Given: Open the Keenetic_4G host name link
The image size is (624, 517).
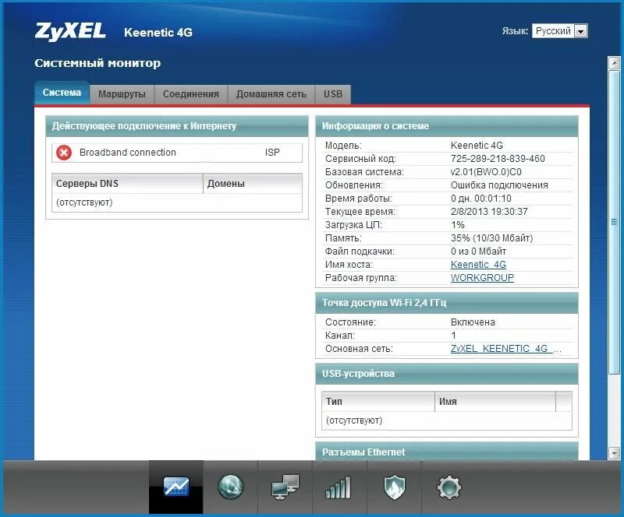Looking at the screenshot, I should coord(478,265).
